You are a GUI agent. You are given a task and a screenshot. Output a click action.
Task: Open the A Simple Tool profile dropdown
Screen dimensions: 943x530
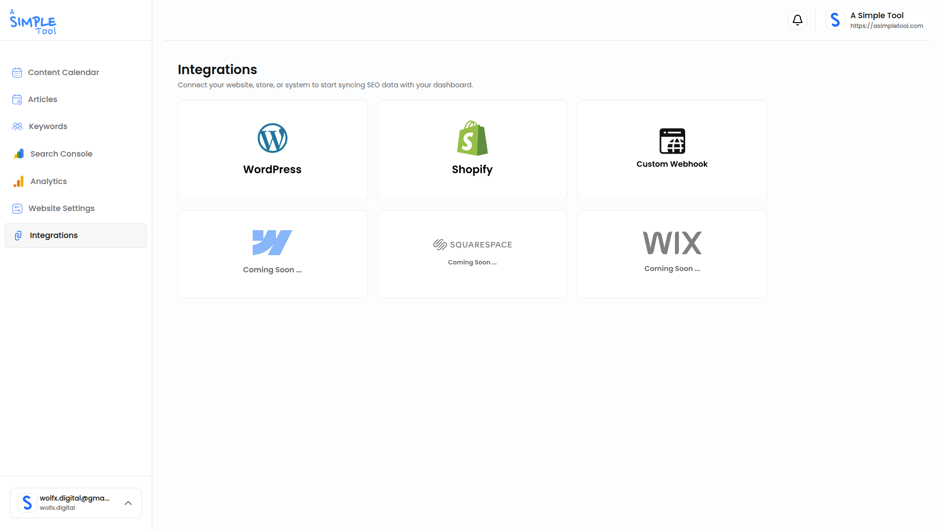point(876,20)
